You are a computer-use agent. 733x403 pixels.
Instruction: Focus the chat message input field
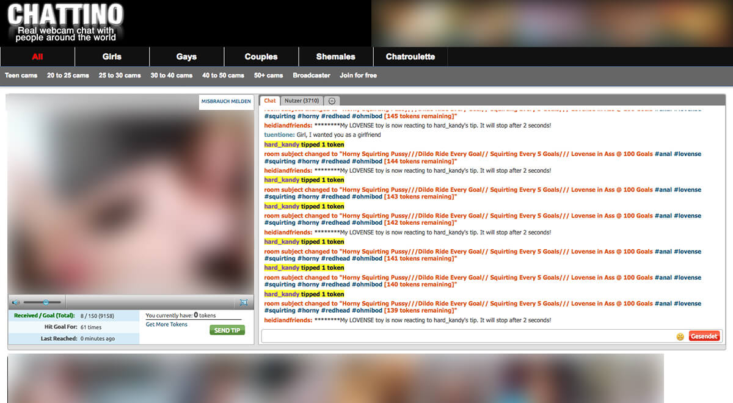coord(467,336)
